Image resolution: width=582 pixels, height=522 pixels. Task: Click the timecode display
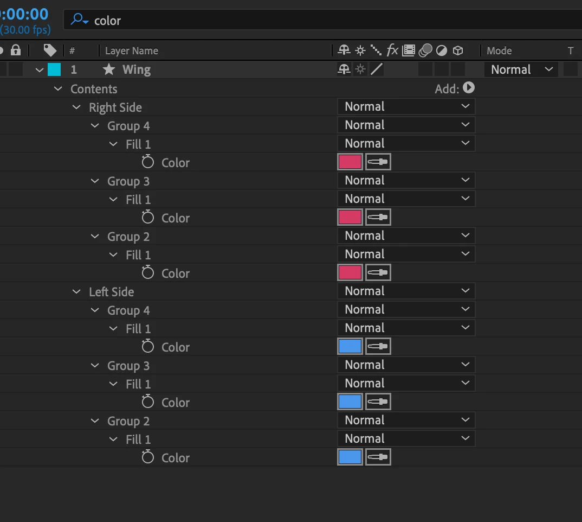click(x=24, y=15)
